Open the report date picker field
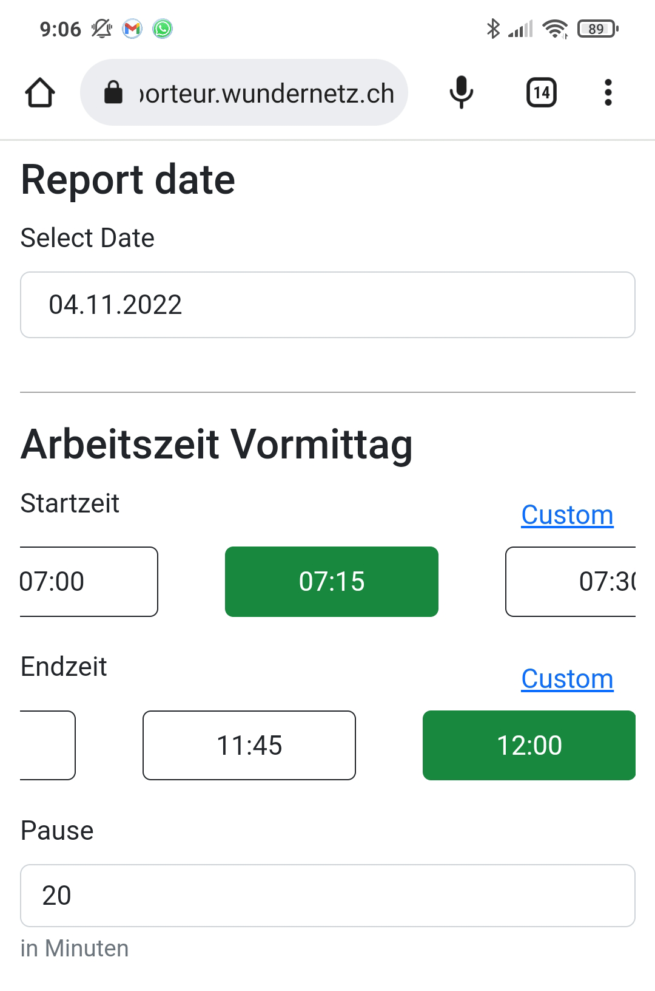This screenshot has width=655, height=991. tap(327, 305)
